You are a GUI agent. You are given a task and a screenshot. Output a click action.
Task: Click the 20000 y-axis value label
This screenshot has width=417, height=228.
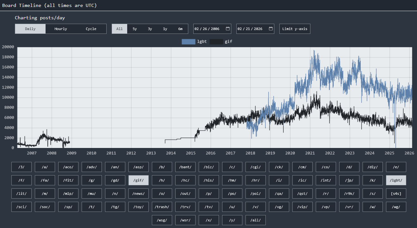pos(8,47)
